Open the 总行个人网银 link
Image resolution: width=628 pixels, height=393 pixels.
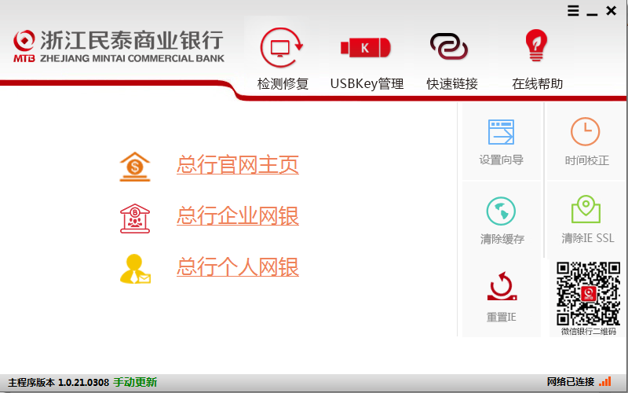[238, 267]
